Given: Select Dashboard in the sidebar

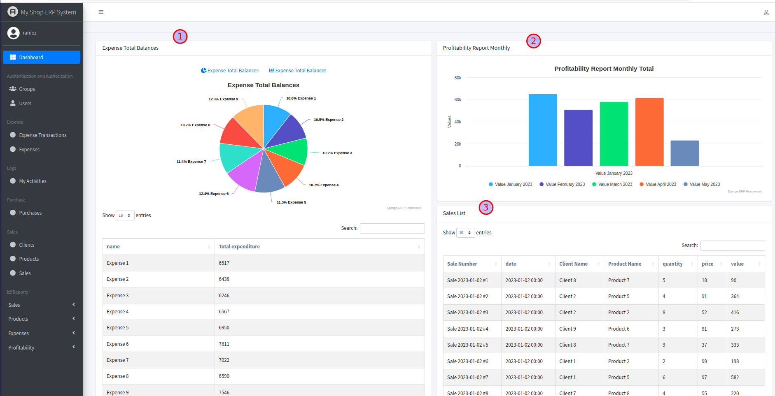Looking at the screenshot, I should 41,58.
